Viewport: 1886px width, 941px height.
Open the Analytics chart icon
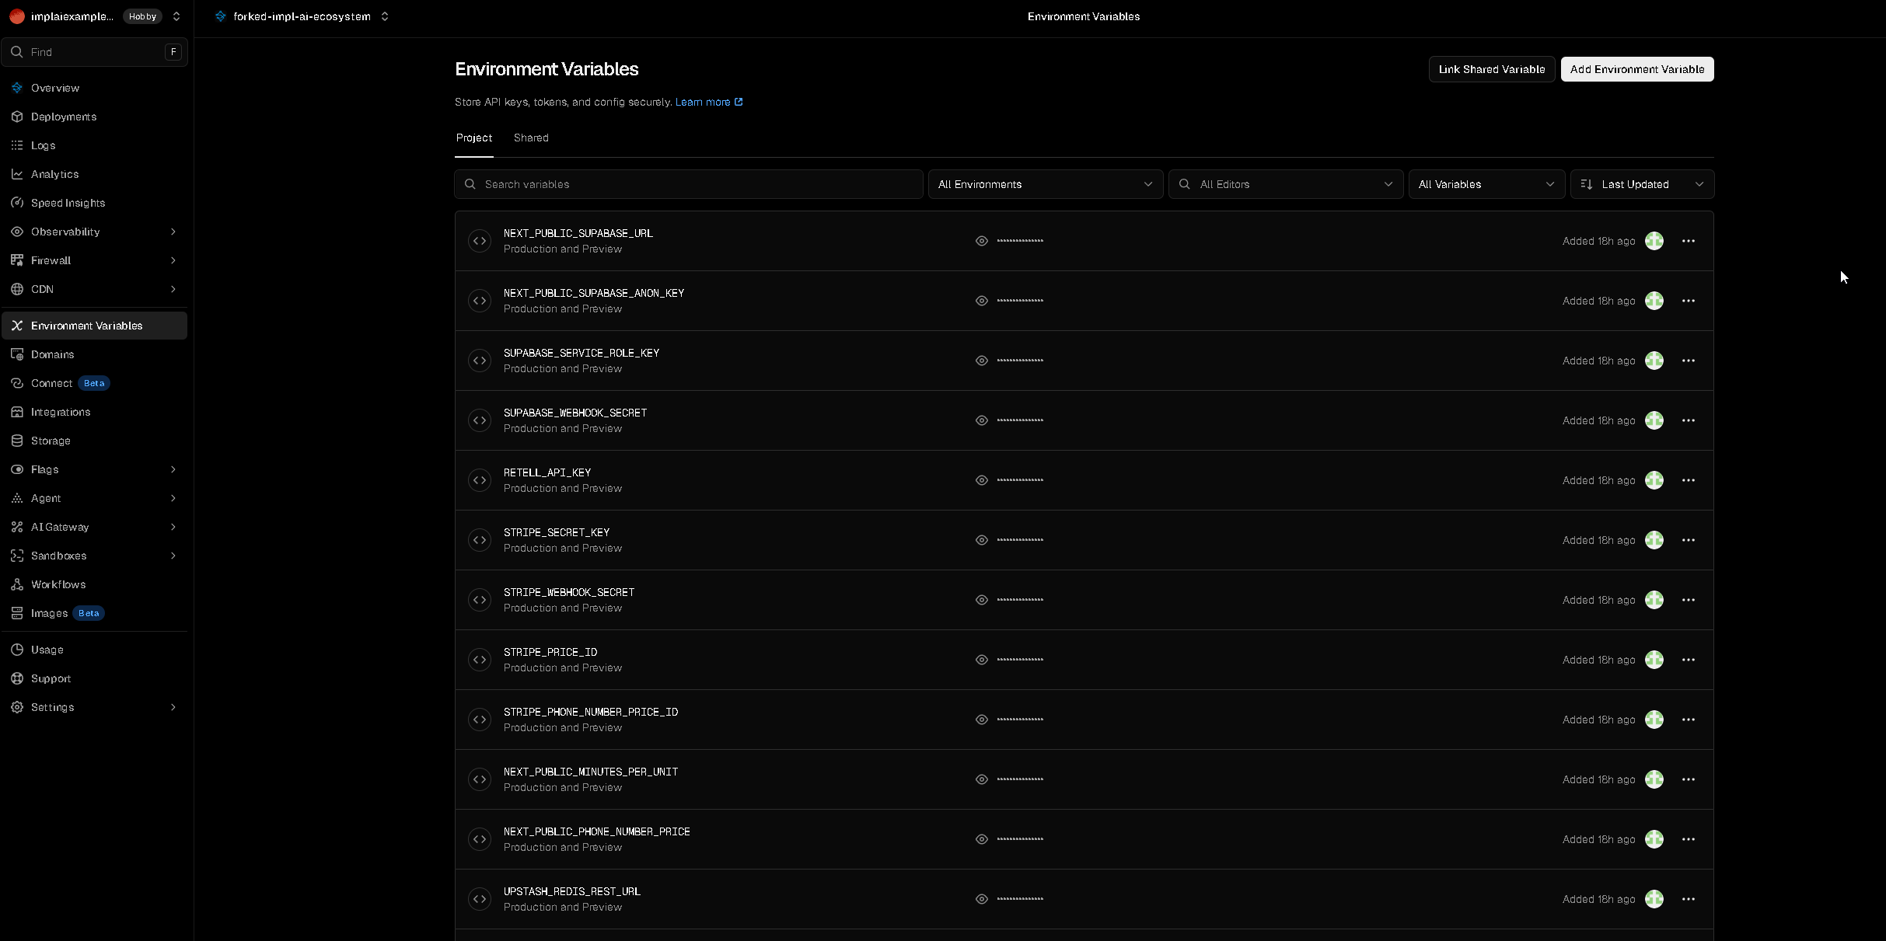[17, 174]
